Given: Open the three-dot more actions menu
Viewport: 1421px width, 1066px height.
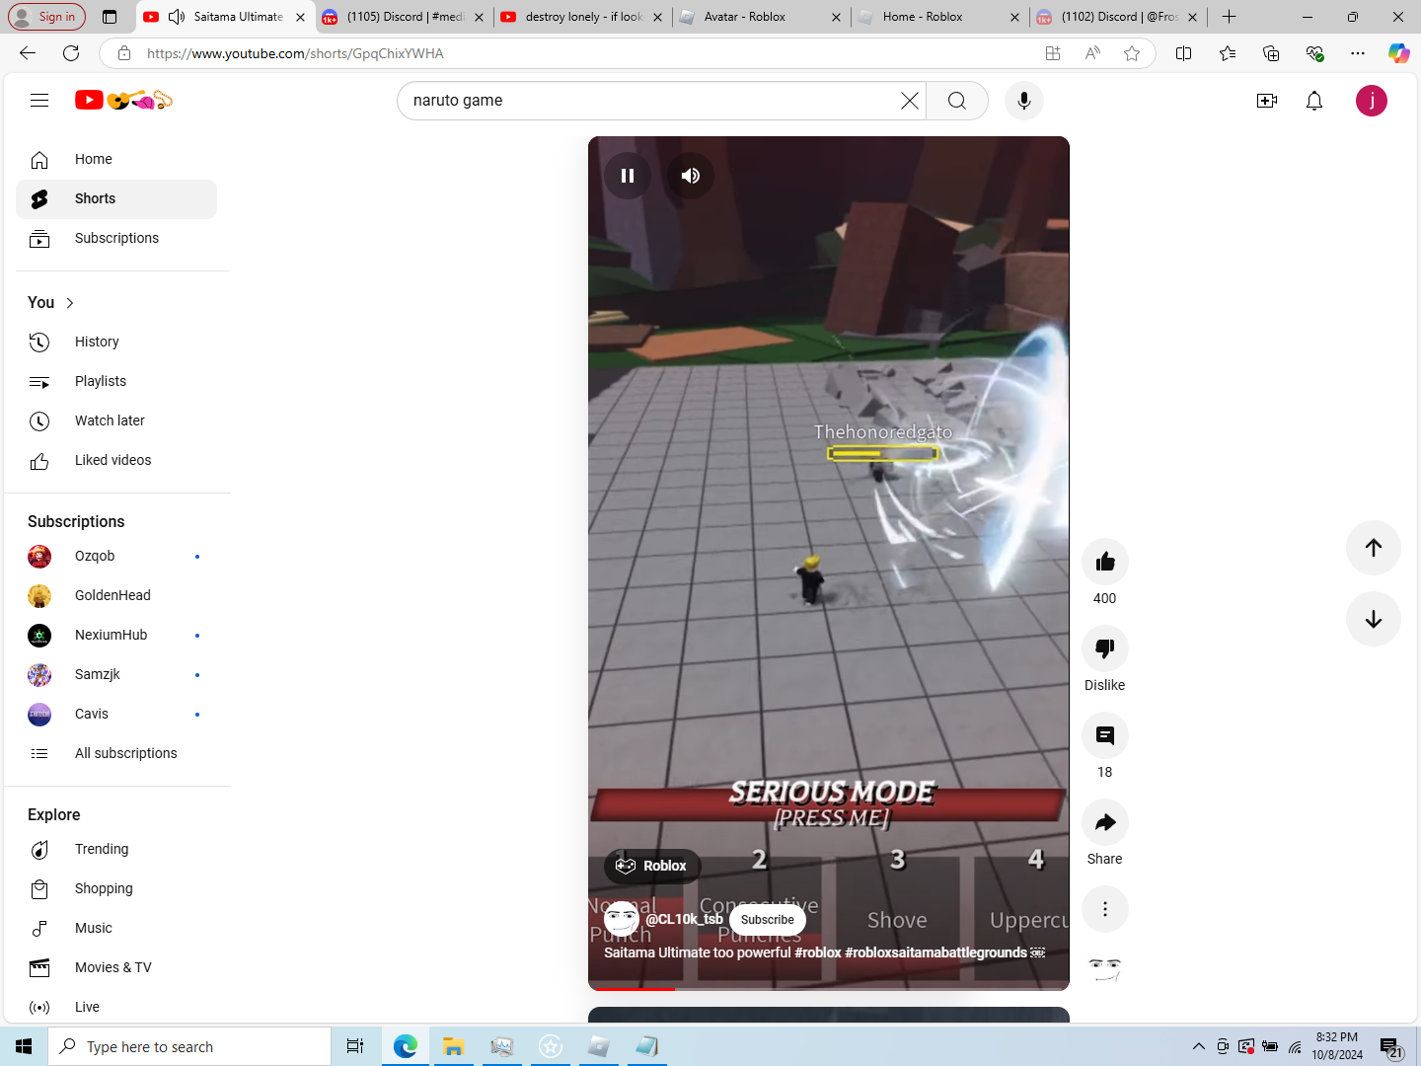Looking at the screenshot, I should pyautogui.click(x=1105, y=909).
